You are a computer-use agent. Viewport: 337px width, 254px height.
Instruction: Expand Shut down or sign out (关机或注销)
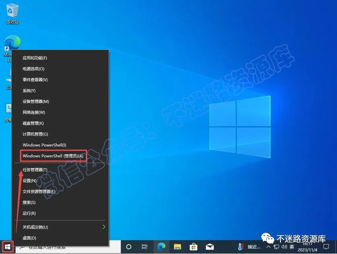pyautogui.click(x=60, y=227)
